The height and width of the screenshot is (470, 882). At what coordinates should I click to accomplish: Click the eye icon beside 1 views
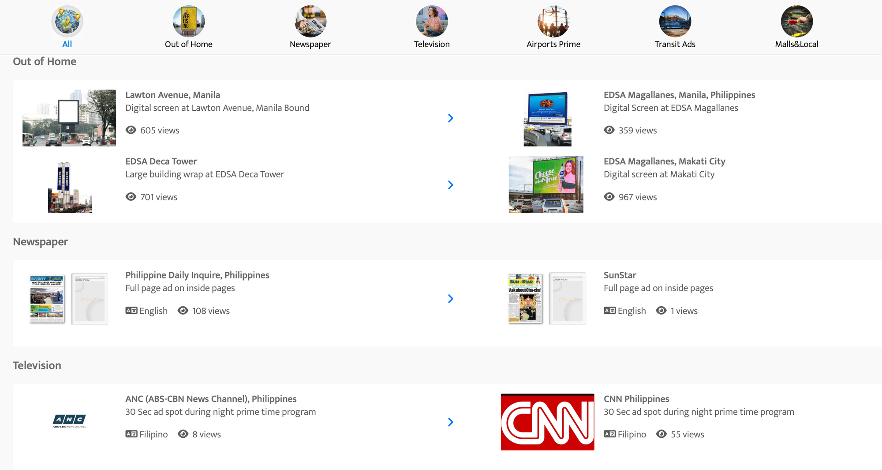tap(661, 311)
